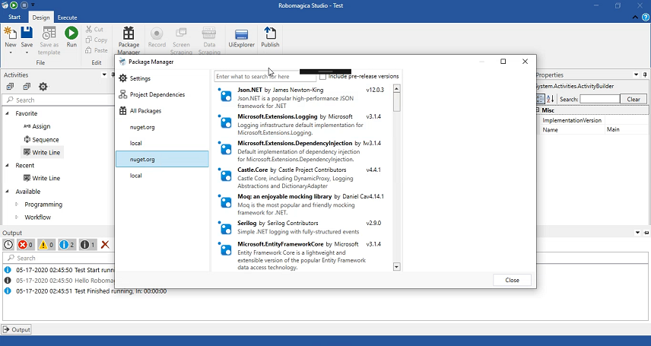Click the Cut scissors icon
Image resolution: width=651 pixels, height=346 pixels.
tap(88, 29)
